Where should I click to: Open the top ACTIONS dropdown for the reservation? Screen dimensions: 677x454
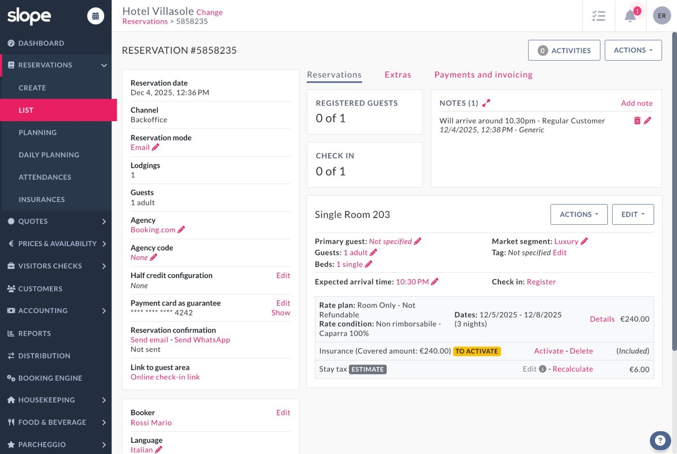tap(633, 50)
